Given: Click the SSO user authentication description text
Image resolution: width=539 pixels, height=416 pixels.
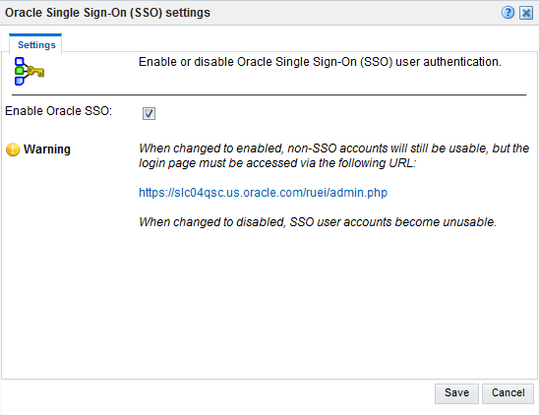Looking at the screenshot, I should coord(320,62).
